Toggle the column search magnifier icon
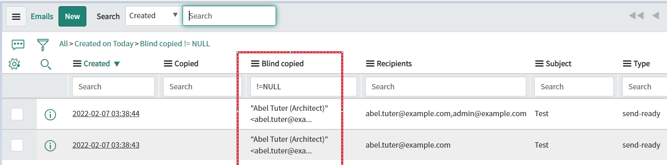The width and height of the screenshot is (667, 165). tap(46, 64)
